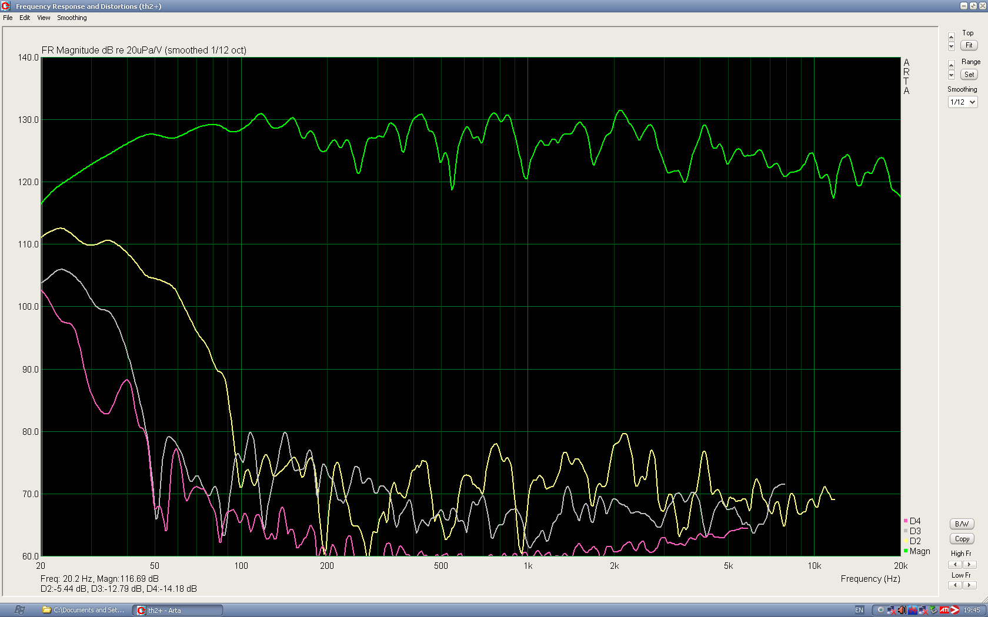988x617 pixels.
Task: Open the View menu
Action: coord(44,18)
